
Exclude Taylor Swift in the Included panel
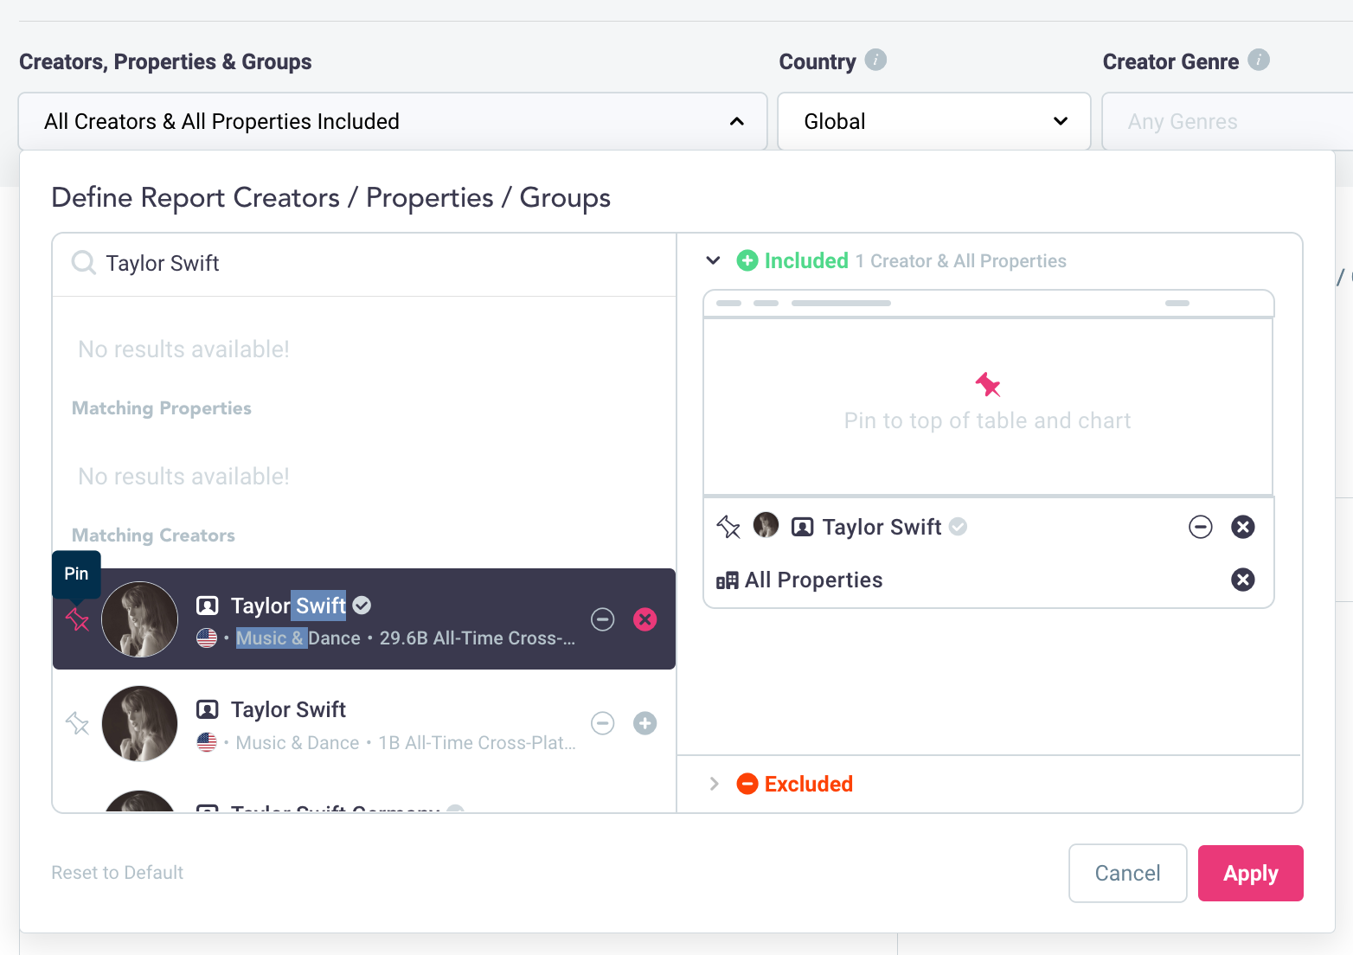click(1201, 527)
